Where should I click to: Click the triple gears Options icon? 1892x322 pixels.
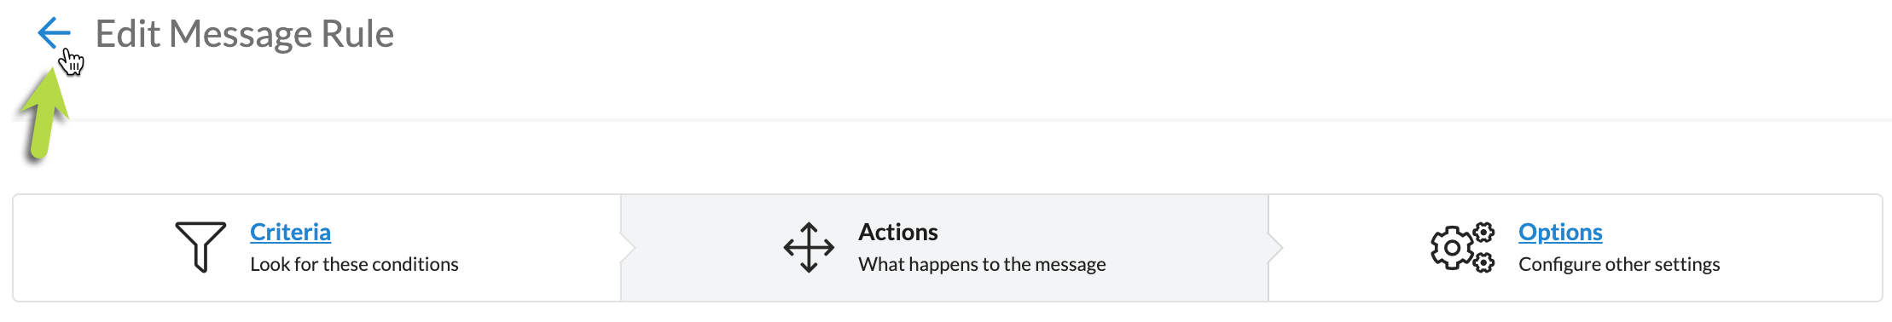coord(1462,247)
